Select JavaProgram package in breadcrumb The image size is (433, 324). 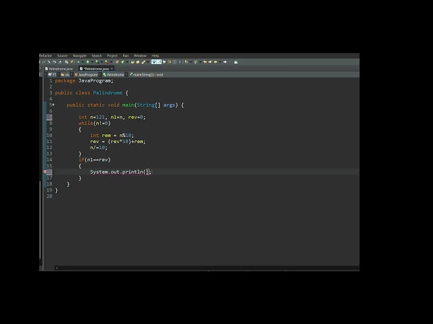coord(87,75)
